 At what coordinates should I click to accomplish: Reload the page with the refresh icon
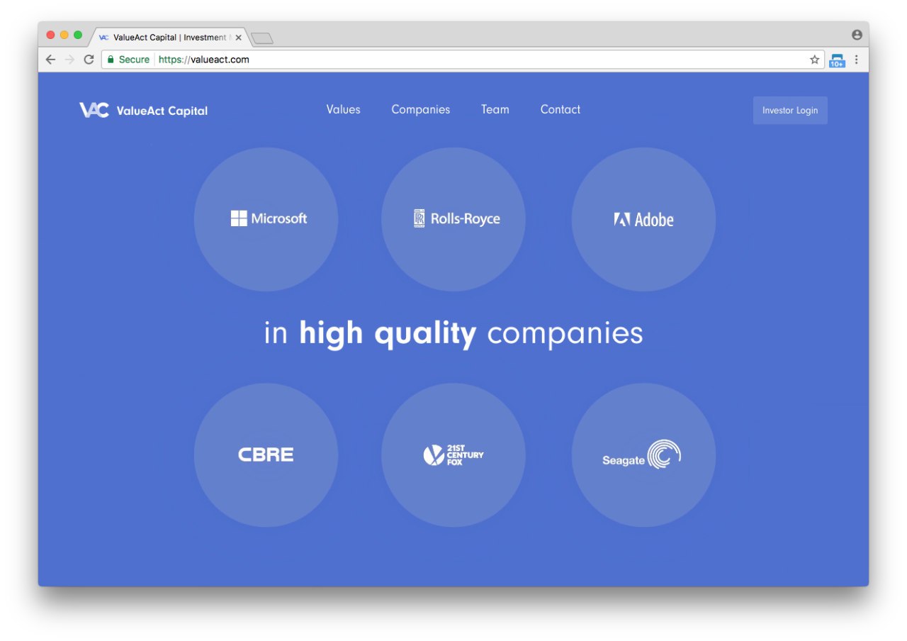coord(89,60)
